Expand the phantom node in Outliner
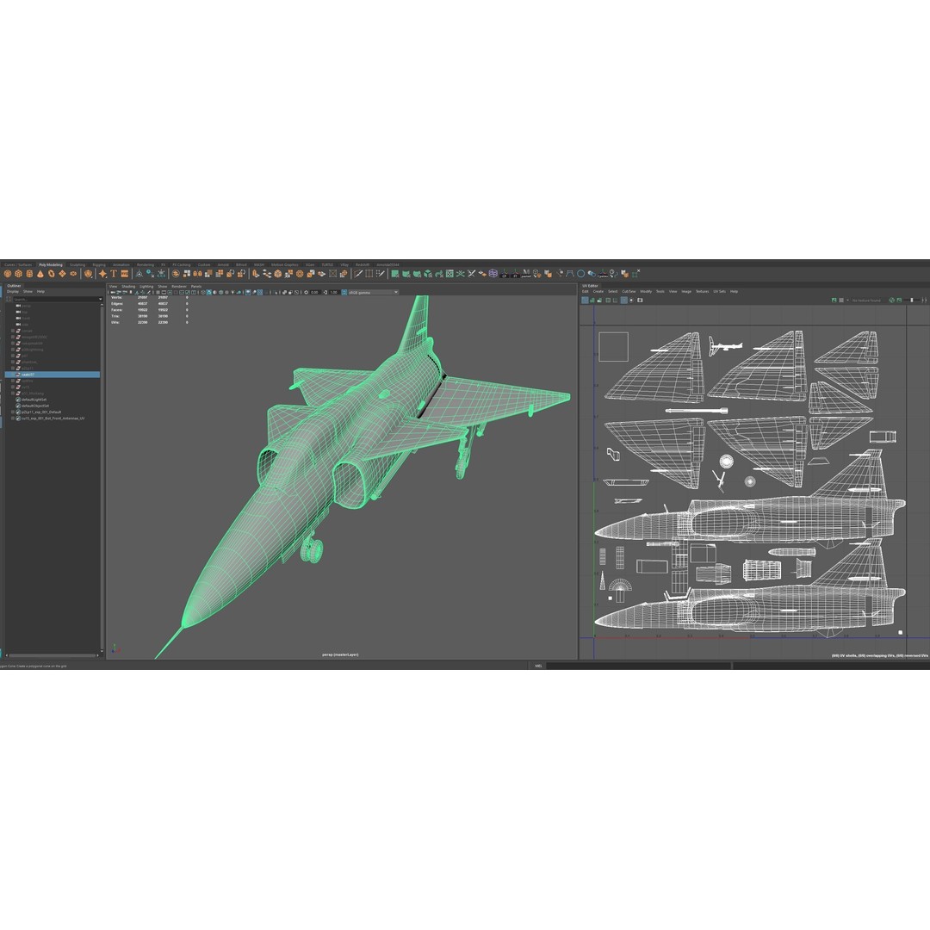Viewport: 930px width, 930px height. [12, 362]
